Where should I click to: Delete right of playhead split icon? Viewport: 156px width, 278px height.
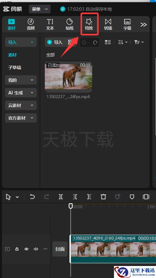click(89, 197)
